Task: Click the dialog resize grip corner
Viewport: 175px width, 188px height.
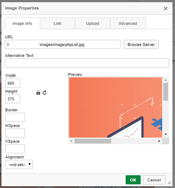Action: click(x=169, y=182)
